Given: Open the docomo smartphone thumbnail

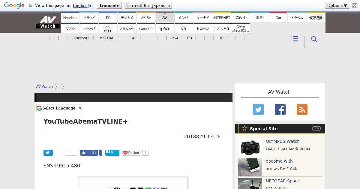Looking at the screenshot, I should [x=250, y=167].
